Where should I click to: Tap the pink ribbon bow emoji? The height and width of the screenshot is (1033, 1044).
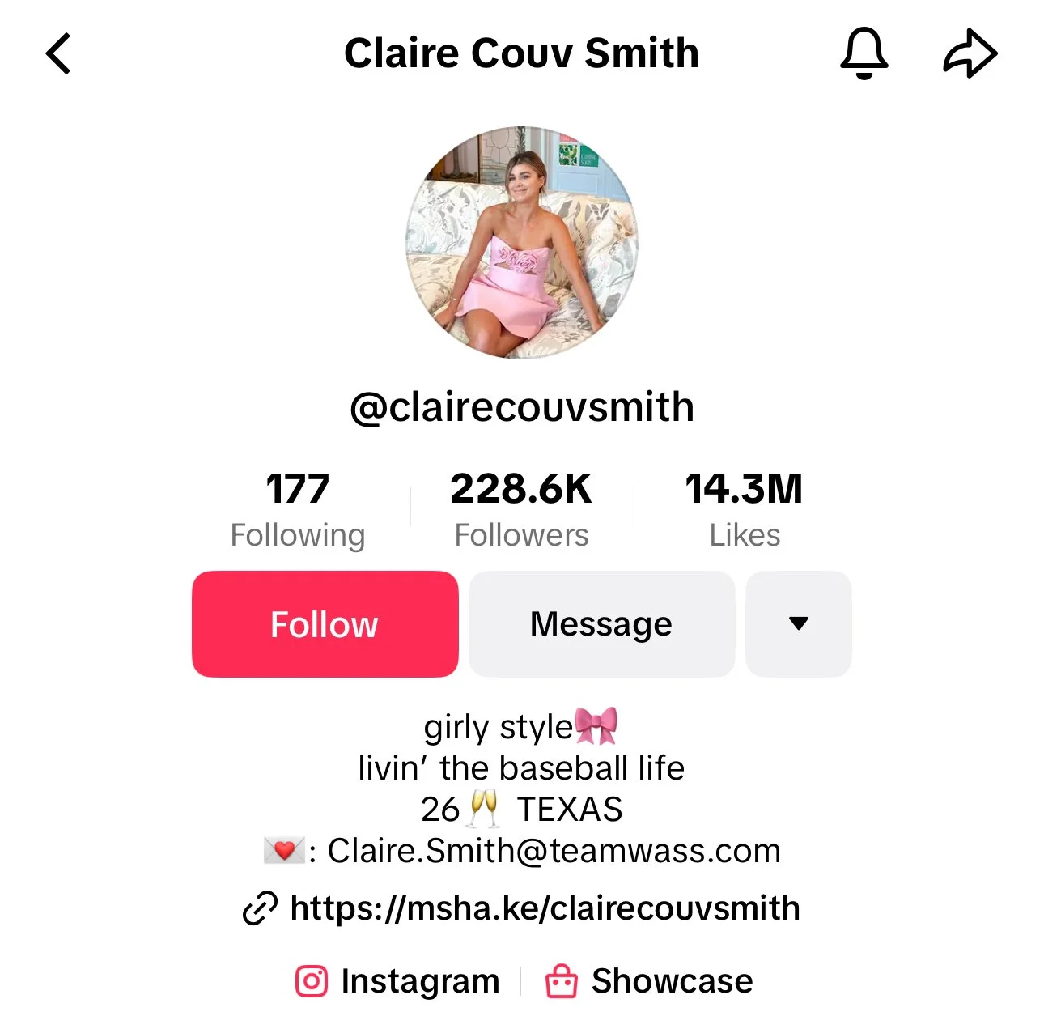[596, 725]
